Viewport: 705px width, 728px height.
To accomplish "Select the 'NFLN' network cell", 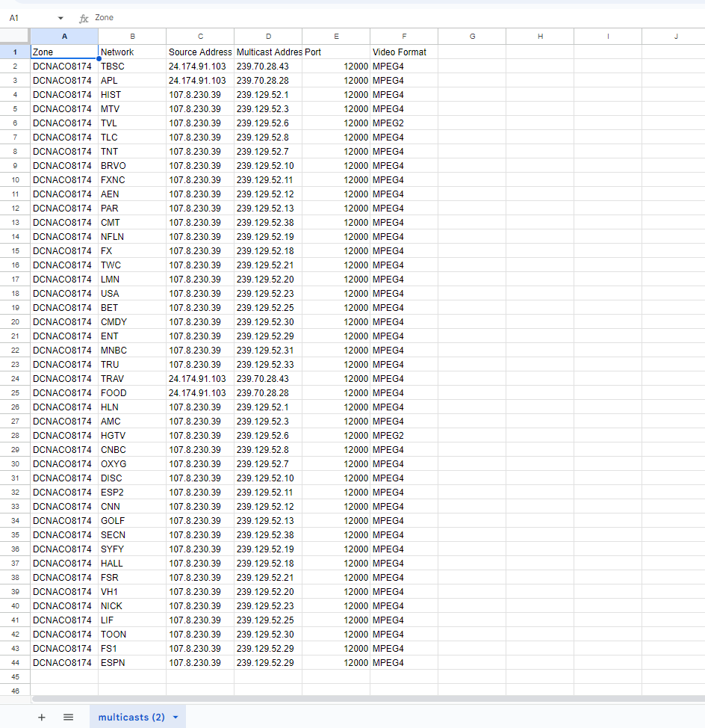I will click(132, 237).
